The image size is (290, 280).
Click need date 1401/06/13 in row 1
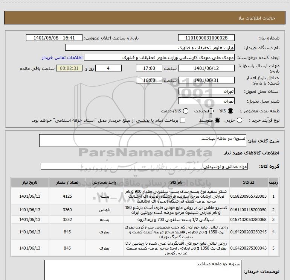tap(30, 196)
